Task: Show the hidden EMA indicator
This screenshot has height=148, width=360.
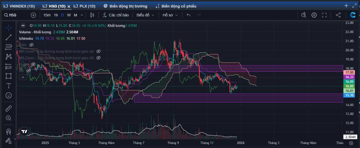Action: (31, 45)
